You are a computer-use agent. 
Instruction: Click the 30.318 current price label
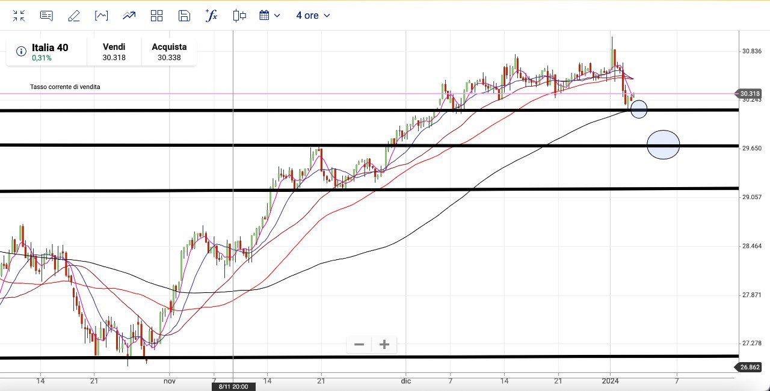coord(750,94)
